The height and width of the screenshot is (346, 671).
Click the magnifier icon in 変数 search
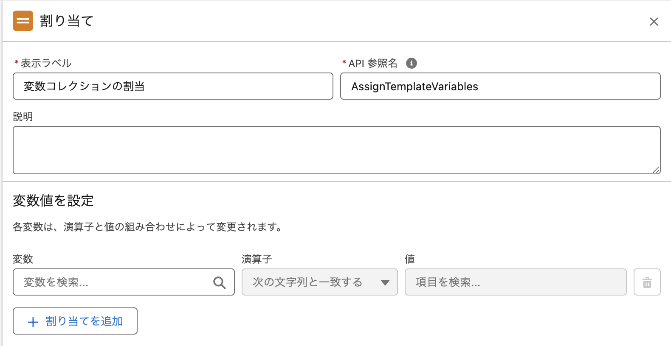point(219,282)
